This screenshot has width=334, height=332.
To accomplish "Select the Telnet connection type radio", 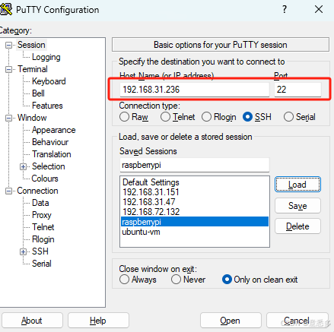I will tap(165, 117).
